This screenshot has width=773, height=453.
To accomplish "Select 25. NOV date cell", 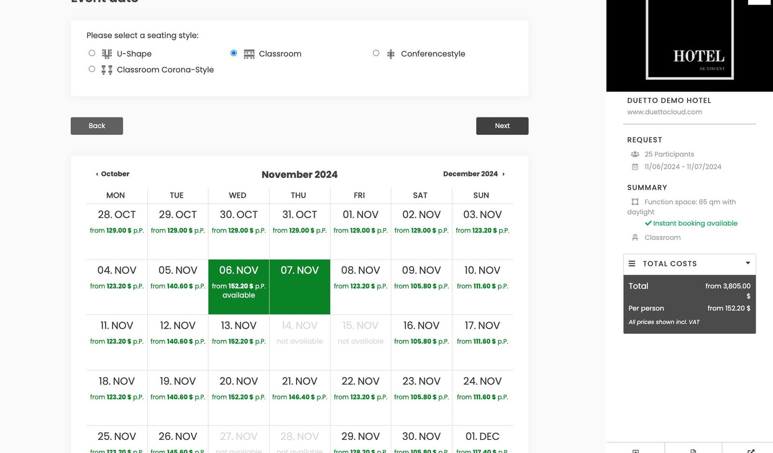I will pos(117,439).
